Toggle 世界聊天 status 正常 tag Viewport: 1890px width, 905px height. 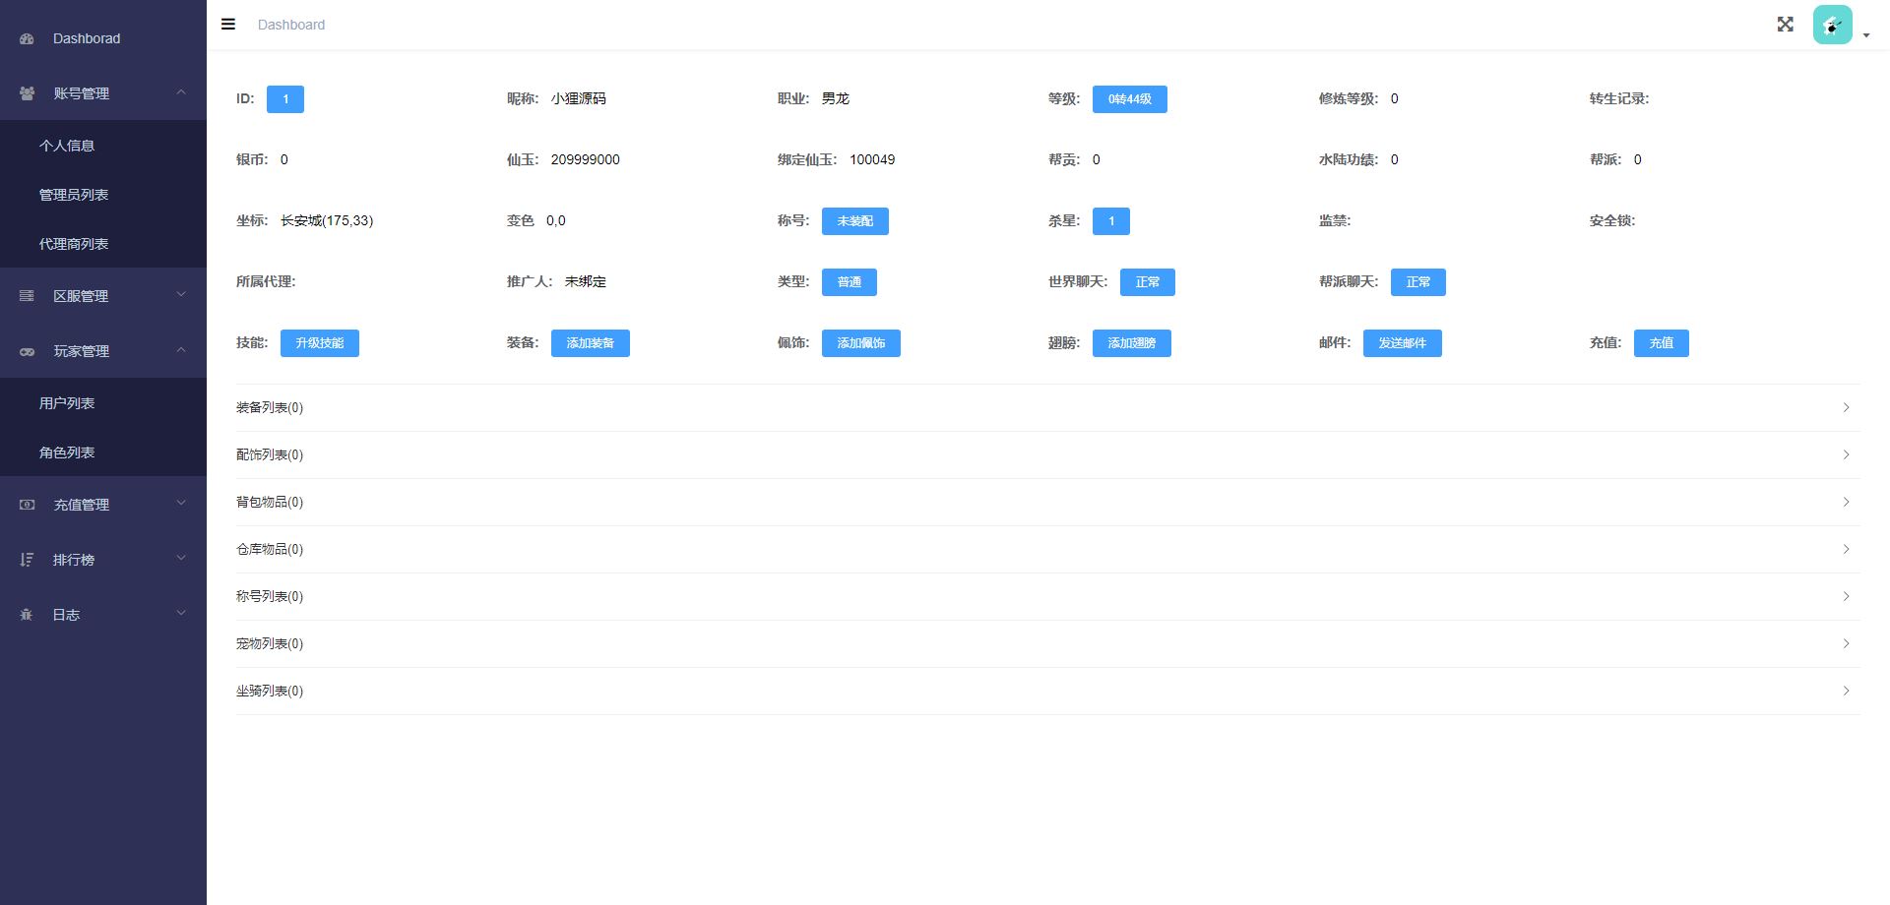[x=1147, y=282]
